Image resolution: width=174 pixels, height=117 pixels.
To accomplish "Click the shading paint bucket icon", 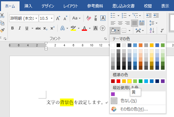I will 113,30.
